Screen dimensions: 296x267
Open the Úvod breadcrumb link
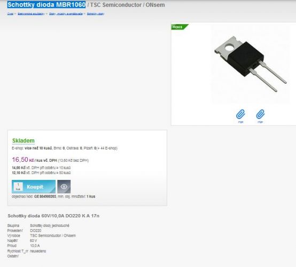click(10, 14)
